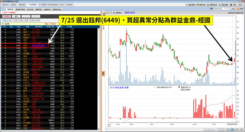Switch to the 大盤籌碼 main tab
The width and height of the screenshot is (245, 132).
click(43, 5)
